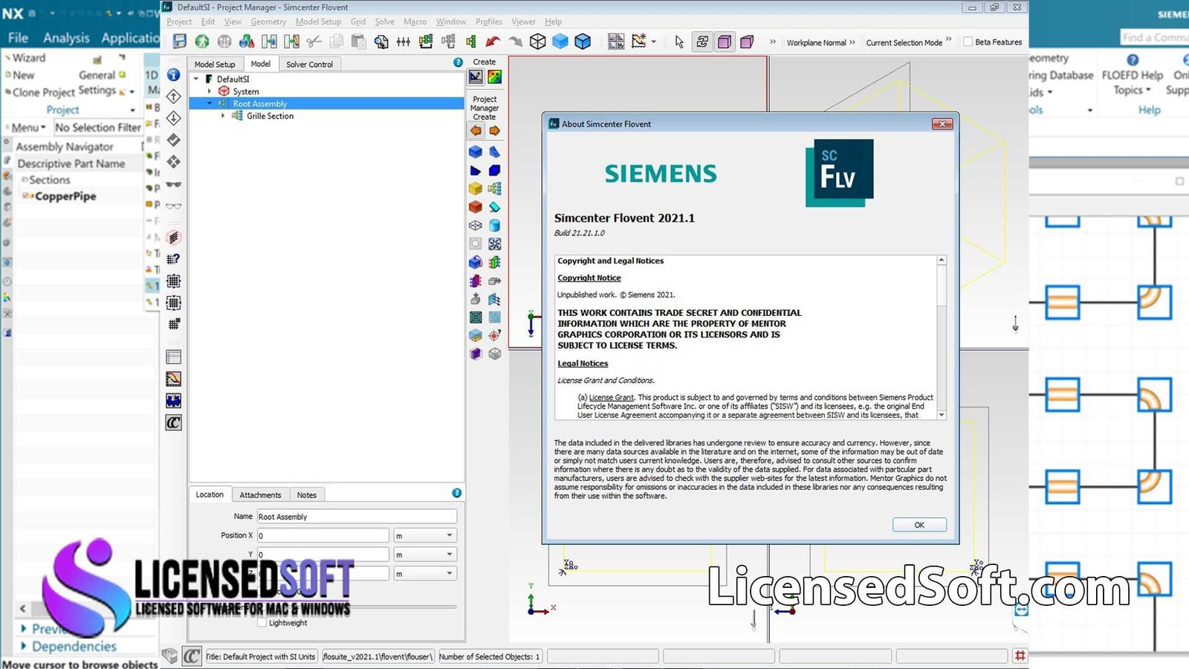Switch to the Model Setup tab

tap(215, 65)
